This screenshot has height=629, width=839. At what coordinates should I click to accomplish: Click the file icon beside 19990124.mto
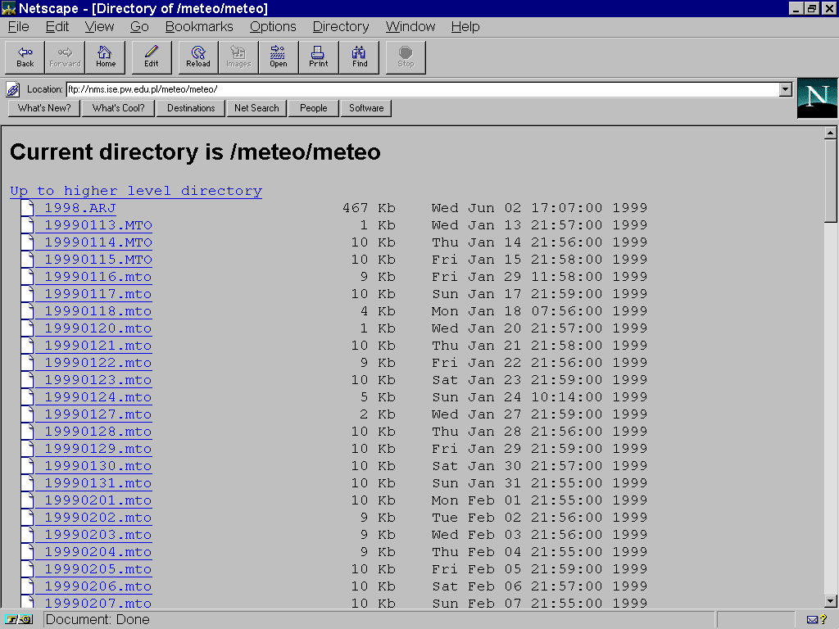tap(27, 397)
